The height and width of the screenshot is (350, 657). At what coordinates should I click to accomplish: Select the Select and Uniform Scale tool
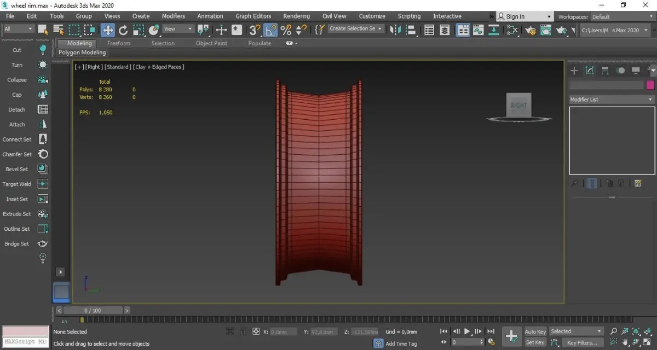(139, 30)
